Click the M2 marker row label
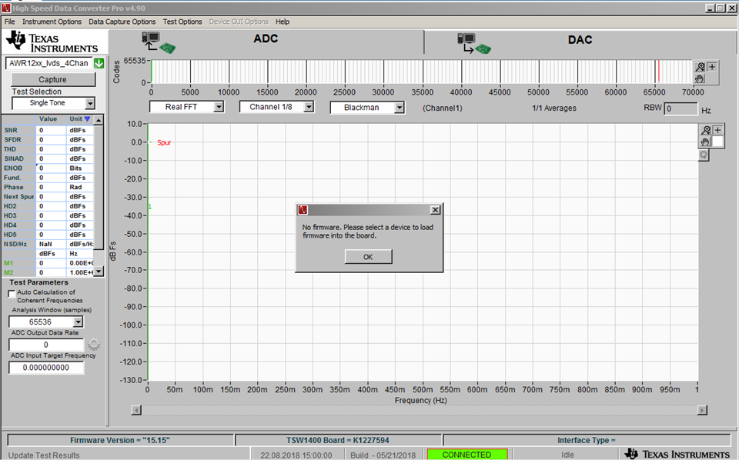Screen dimensions: 739x460 8,272
